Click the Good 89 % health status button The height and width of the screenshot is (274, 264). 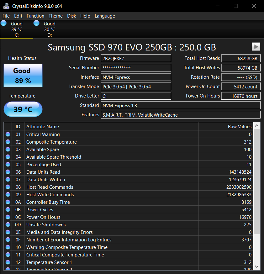point(23,75)
